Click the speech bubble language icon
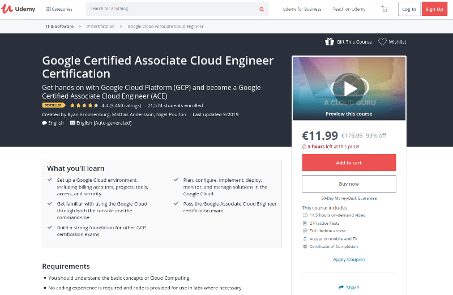 (44, 123)
